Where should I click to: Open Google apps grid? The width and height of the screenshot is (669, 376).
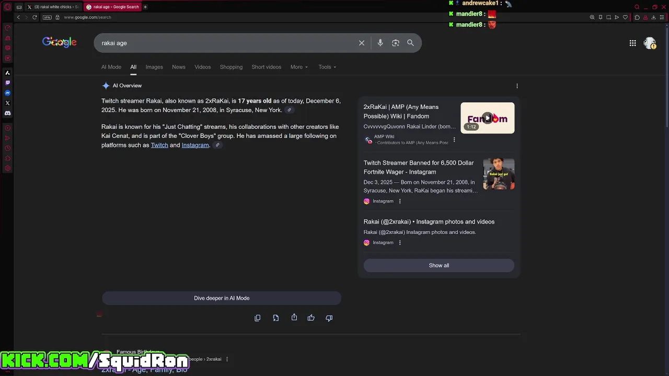(x=632, y=43)
